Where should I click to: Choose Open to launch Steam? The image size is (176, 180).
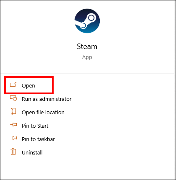tap(28, 86)
